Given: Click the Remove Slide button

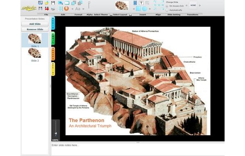Looking at the screenshot, I should click(35, 29).
